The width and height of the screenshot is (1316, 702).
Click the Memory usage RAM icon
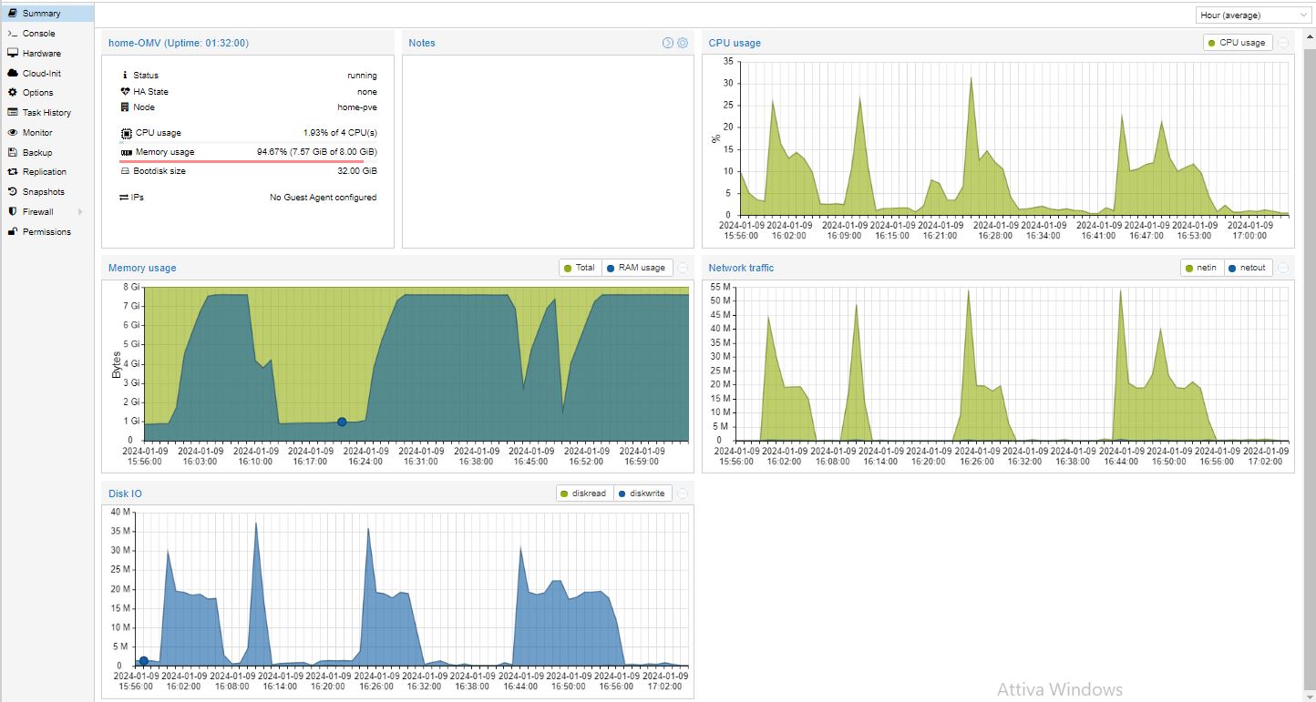(x=126, y=152)
